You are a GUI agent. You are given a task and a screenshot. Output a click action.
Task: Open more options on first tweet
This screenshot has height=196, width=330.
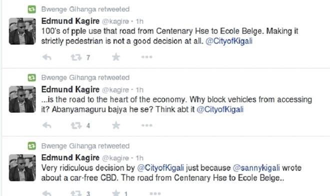pos(146,57)
